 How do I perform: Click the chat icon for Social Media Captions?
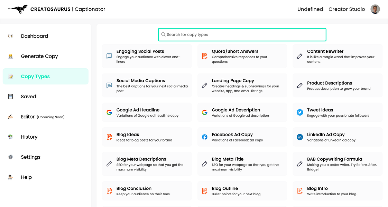point(109,85)
